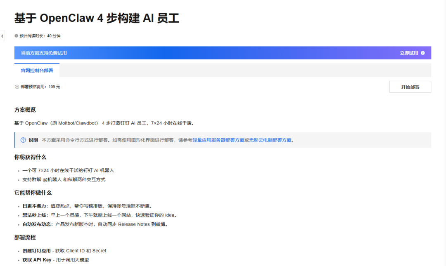This screenshot has height=266, width=446.
Task: Click 立即试用 in blue banner
Action: pos(409,53)
